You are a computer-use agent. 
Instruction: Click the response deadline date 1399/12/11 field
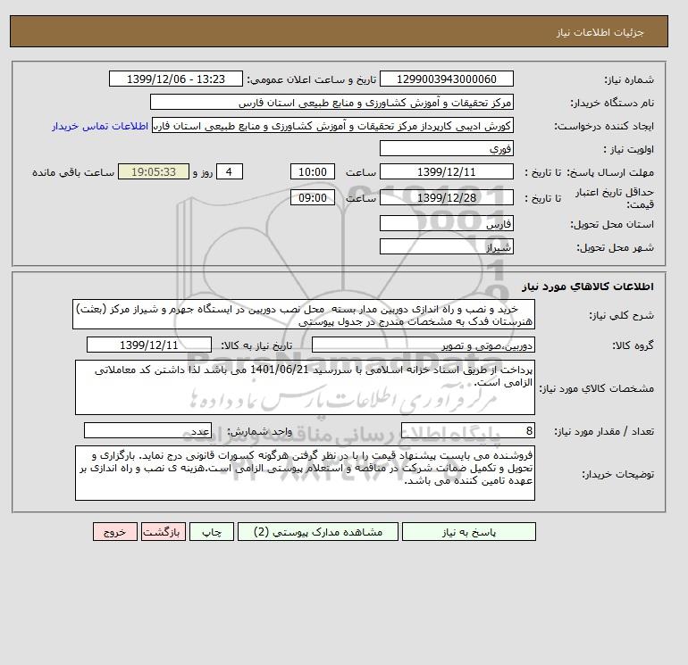[446, 172]
